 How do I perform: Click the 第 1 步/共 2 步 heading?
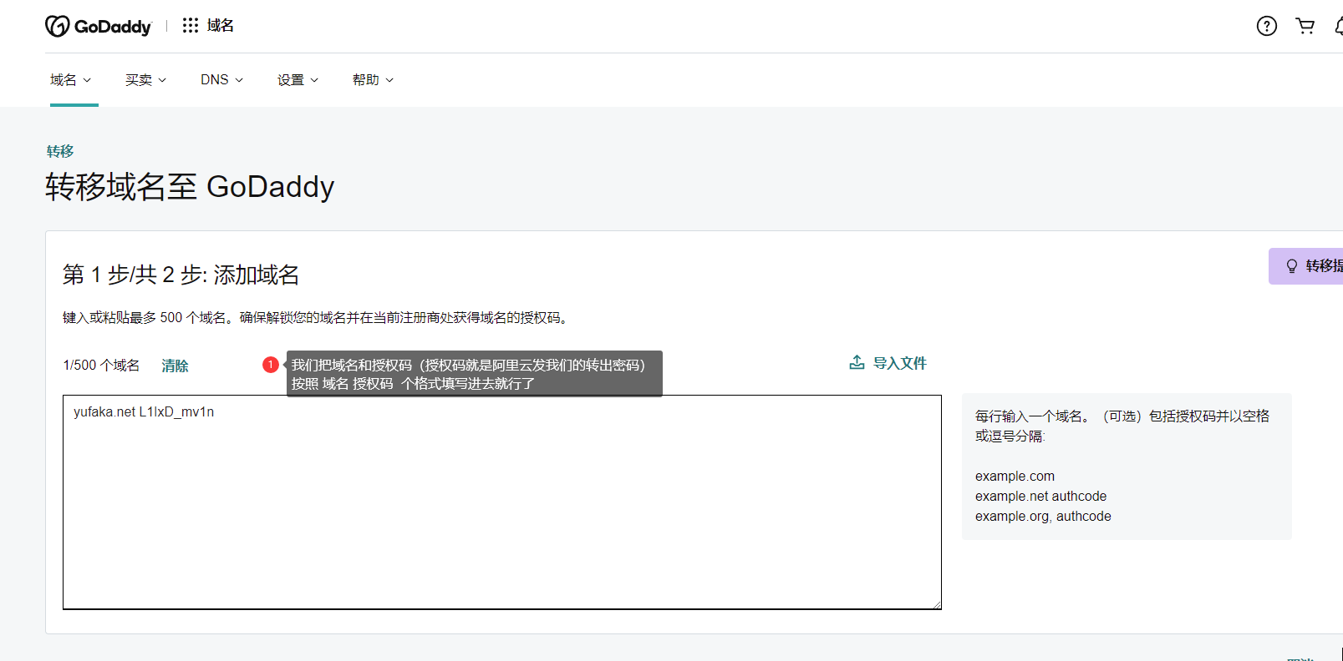(181, 275)
